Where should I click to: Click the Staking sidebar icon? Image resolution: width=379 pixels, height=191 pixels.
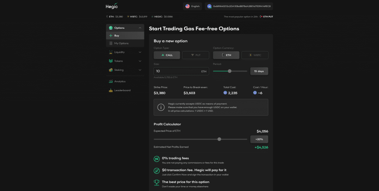pyautogui.click(x=111, y=70)
